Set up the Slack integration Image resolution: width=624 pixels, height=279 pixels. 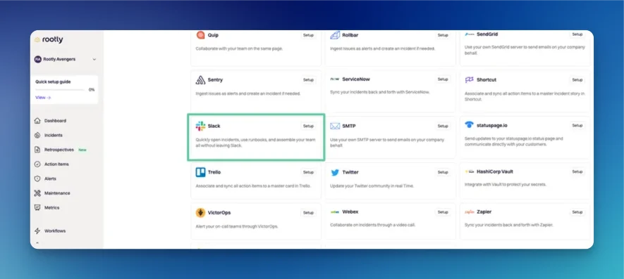coord(308,126)
